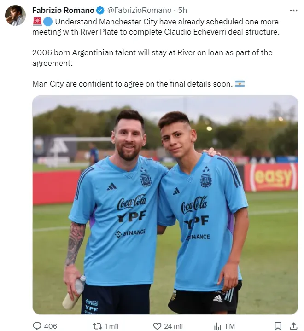Open the Fabrizio Romano display name link
304x331 pixels.
(63, 10)
